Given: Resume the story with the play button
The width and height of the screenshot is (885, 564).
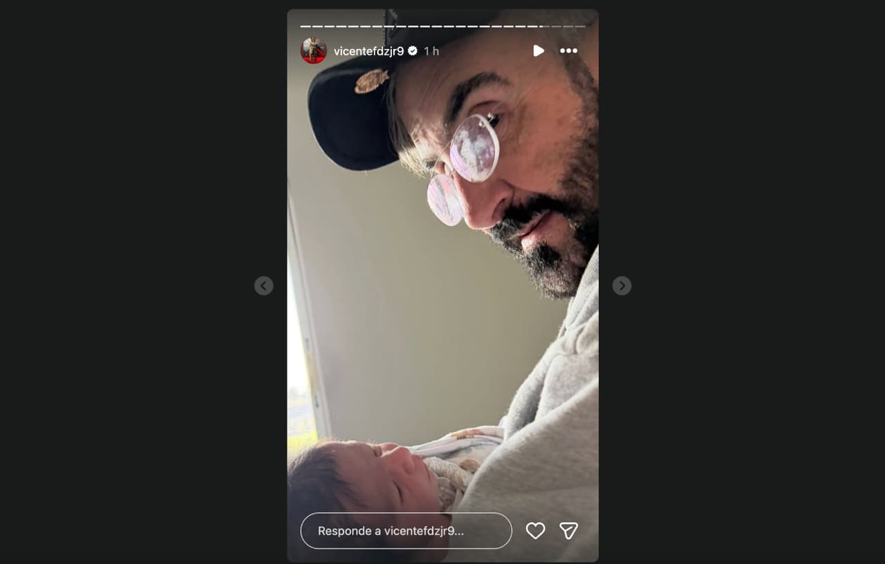Looking at the screenshot, I should coord(539,50).
